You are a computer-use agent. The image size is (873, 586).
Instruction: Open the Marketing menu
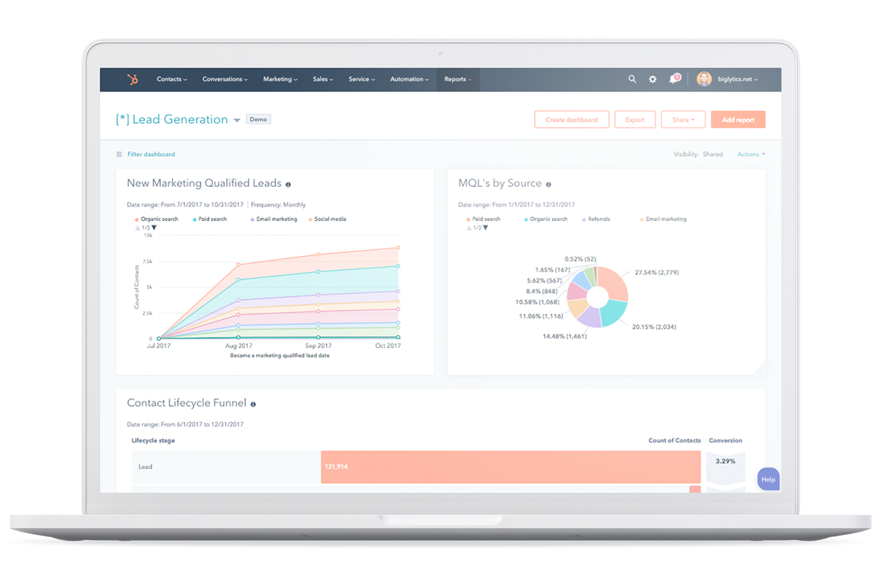[x=280, y=80]
